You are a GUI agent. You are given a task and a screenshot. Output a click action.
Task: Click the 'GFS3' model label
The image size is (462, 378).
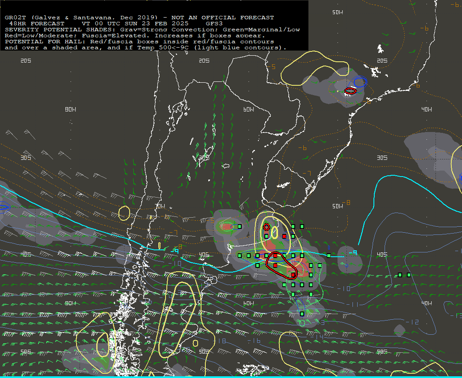tap(214, 23)
